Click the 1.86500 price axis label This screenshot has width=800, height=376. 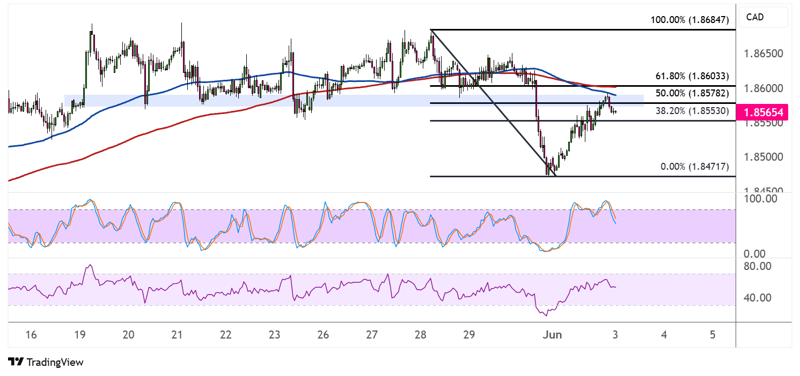coord(762,54)
